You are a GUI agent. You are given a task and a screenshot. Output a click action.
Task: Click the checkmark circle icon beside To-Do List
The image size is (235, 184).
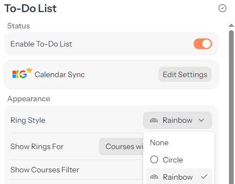[222, 8]
